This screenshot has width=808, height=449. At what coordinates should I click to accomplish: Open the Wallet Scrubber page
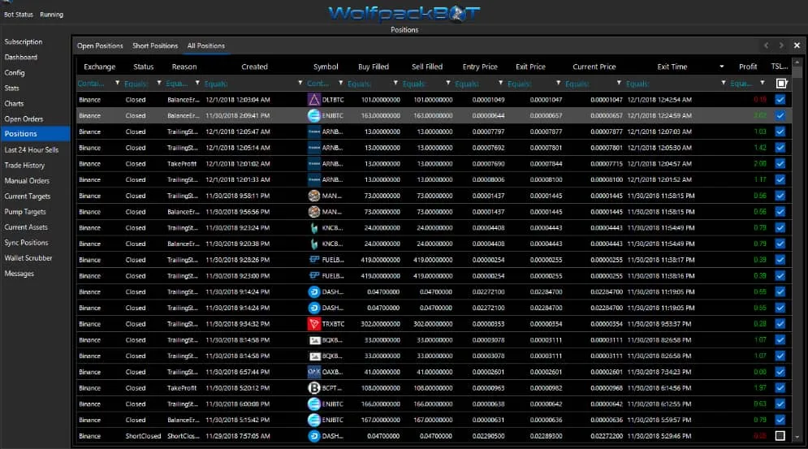coord(28,257)
